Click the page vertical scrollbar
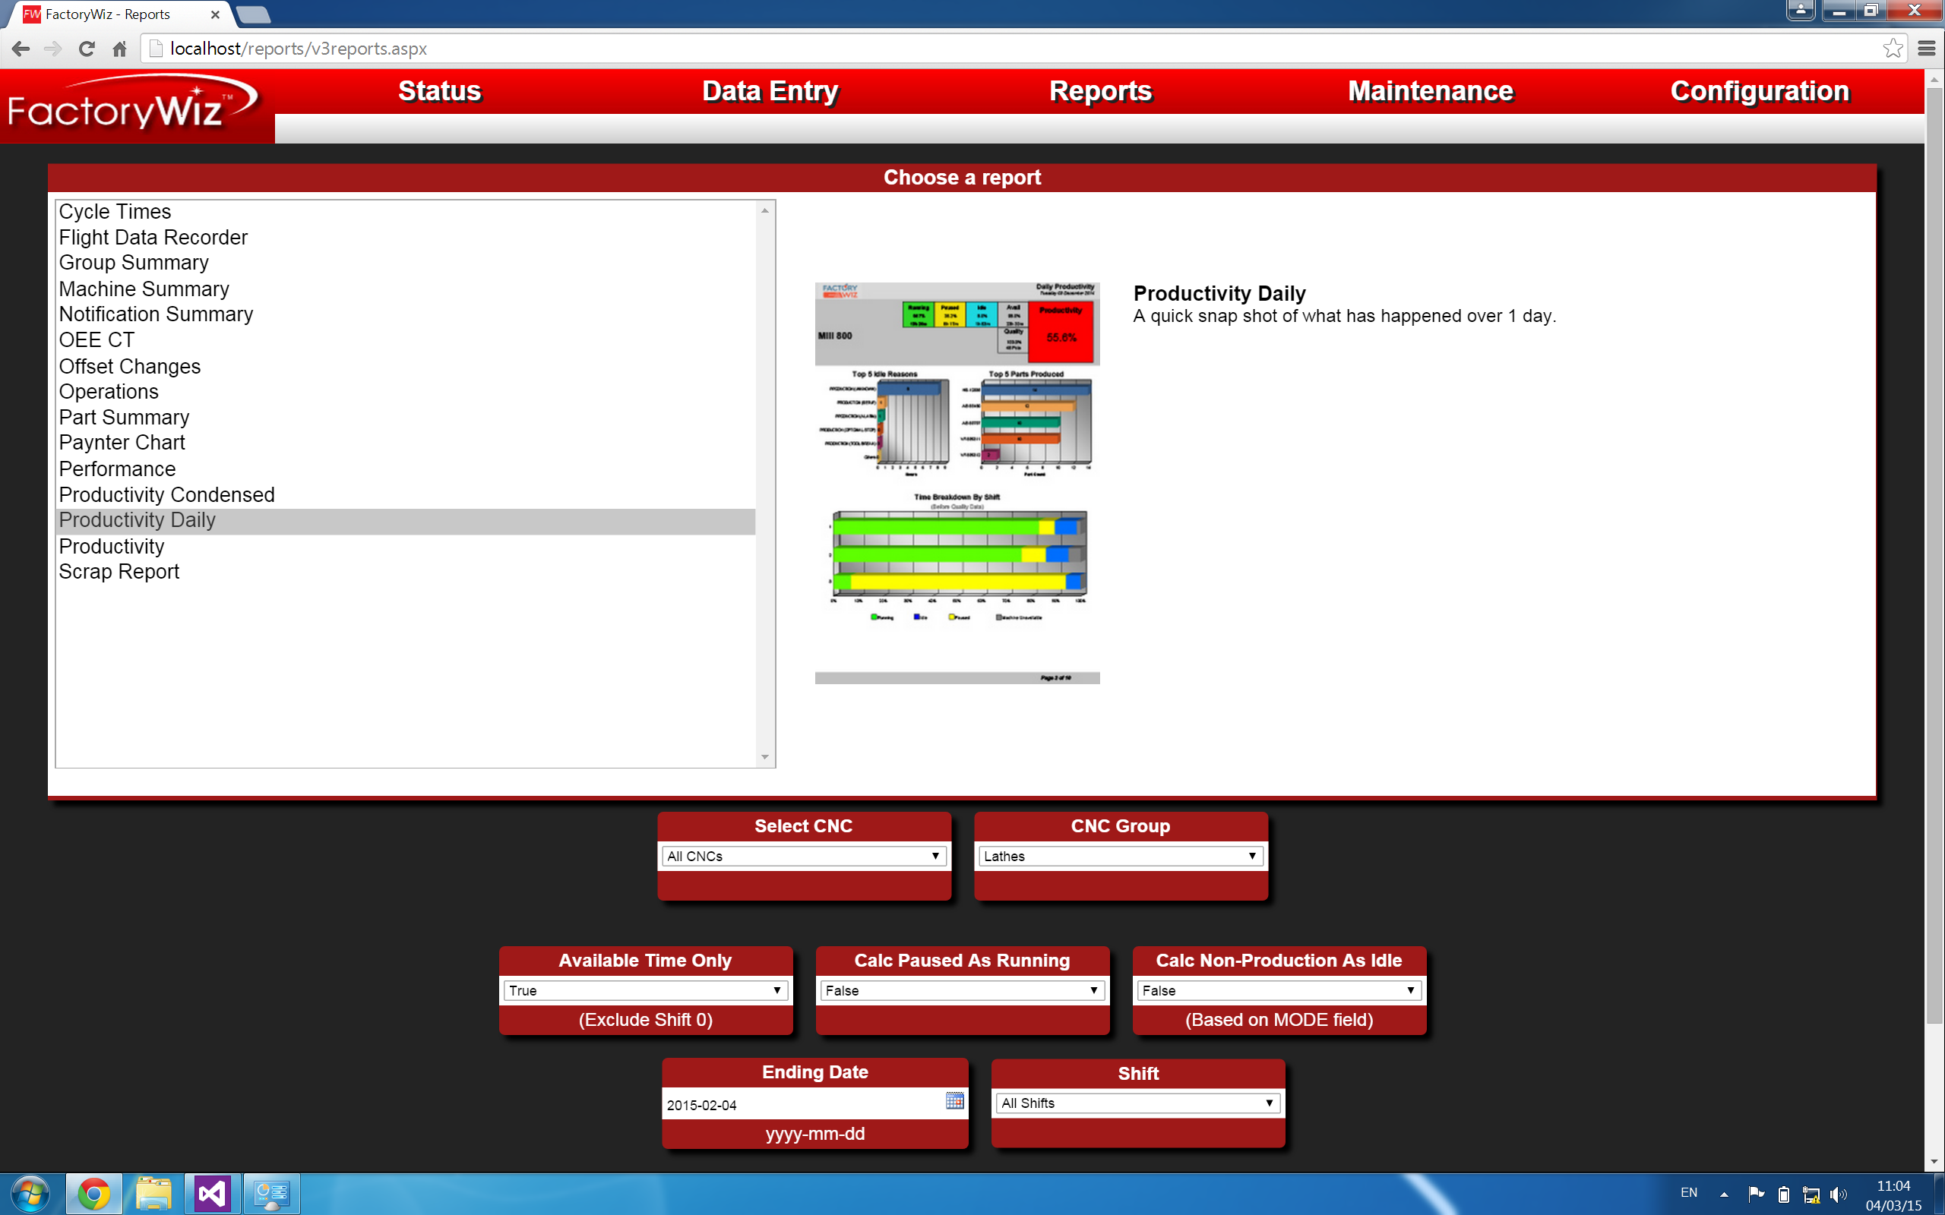The height and width of the screenshot is (1215, 1945). [1934, 554]
